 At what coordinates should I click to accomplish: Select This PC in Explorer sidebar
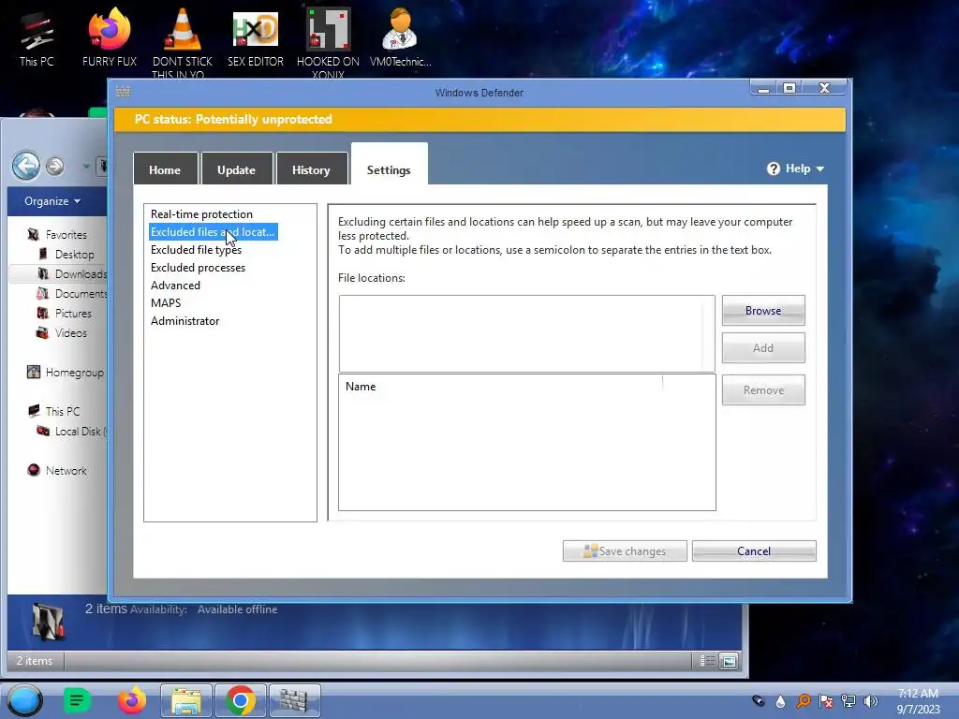53,411
